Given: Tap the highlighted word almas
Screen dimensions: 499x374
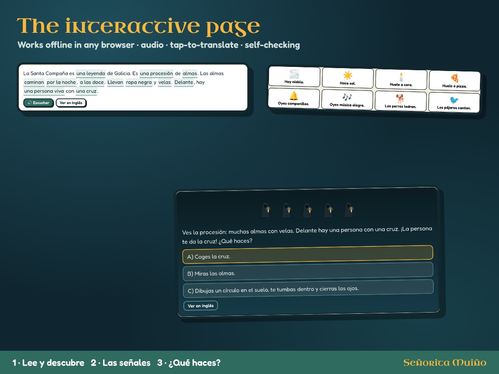Looking at the screenshot, I should (190, 74).
